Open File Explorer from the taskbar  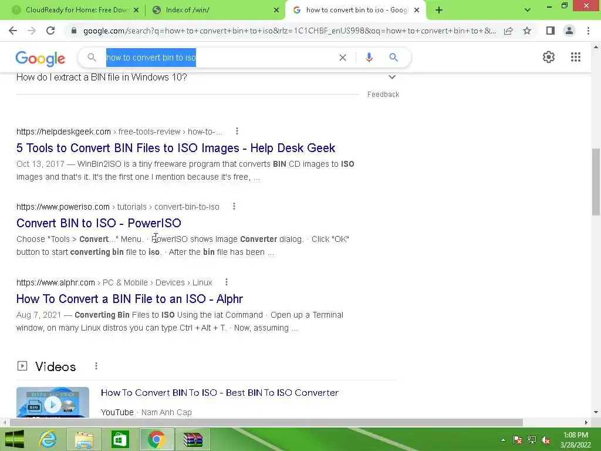tap(84, 439)
